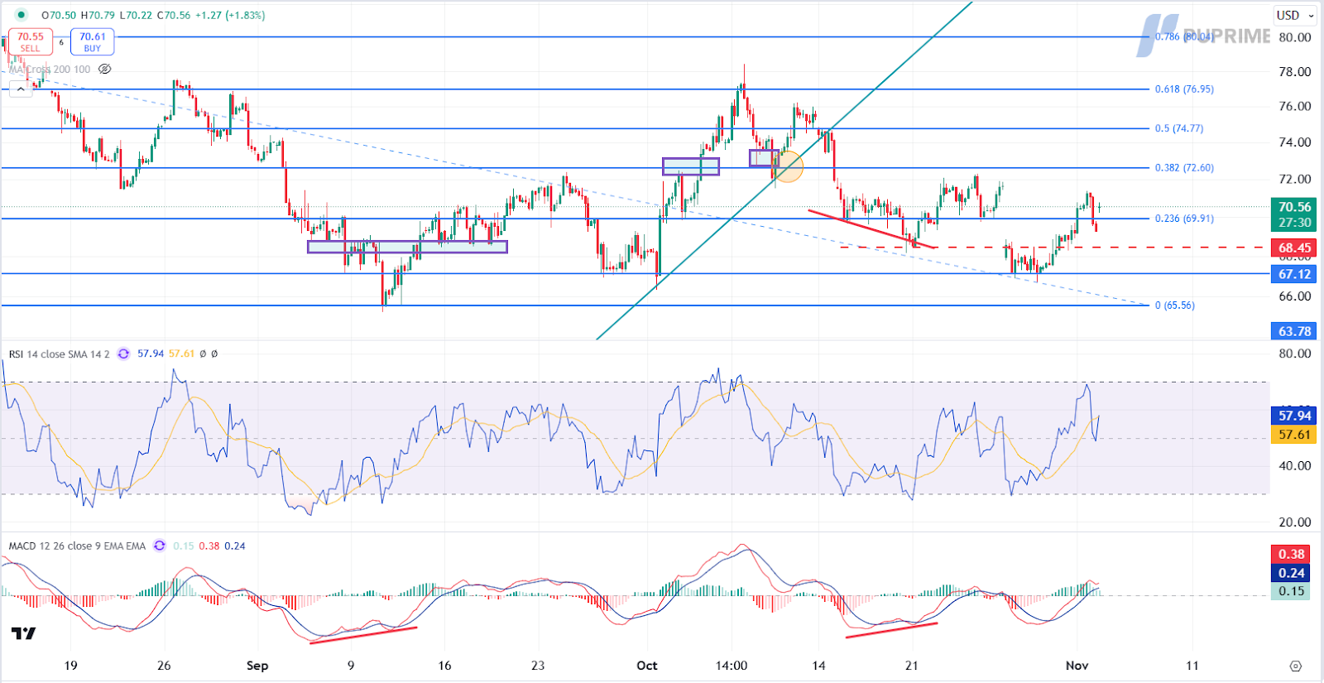Click the 70.61 BUY button
Screen dimensions: 1324x683
(92, 41)
